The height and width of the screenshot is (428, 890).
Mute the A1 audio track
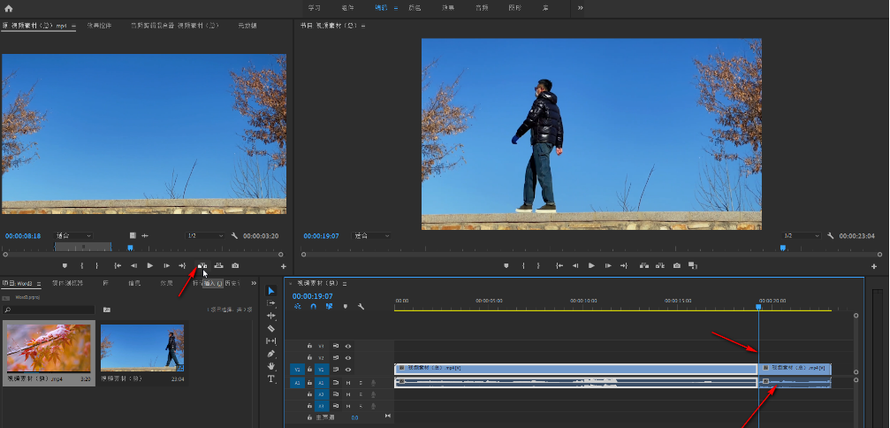click(348, 382)
